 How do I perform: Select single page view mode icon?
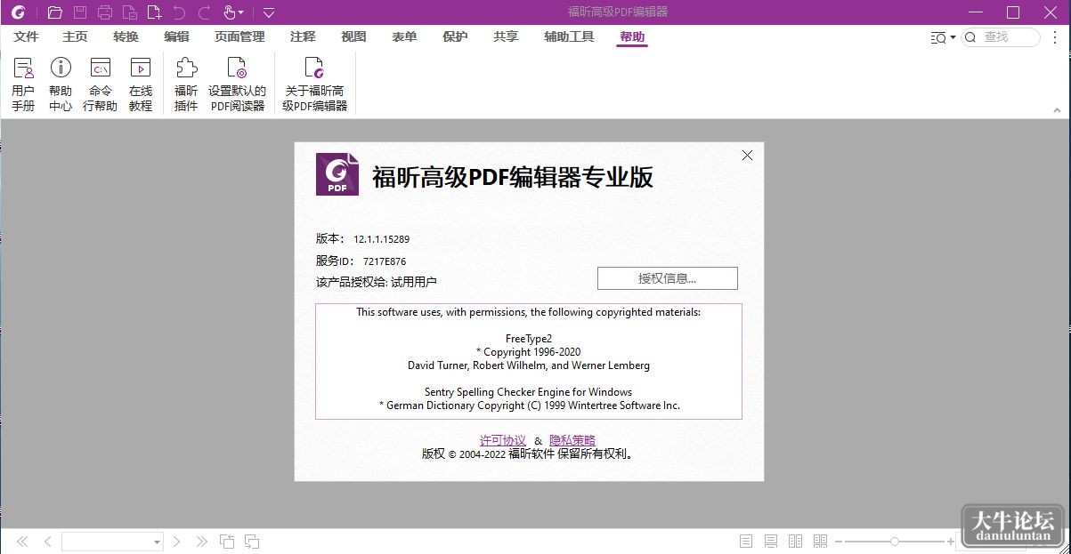pyautogui.click(x=746, y=542)
